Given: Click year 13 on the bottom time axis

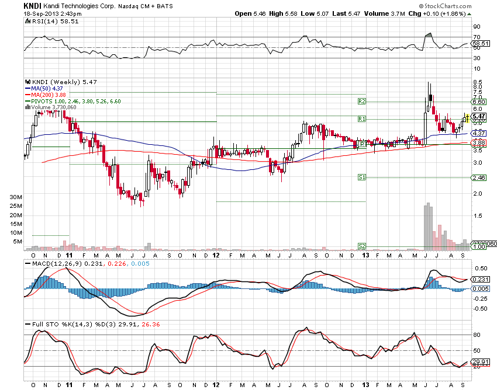Looking at the screenshot, I should [365, 385].
